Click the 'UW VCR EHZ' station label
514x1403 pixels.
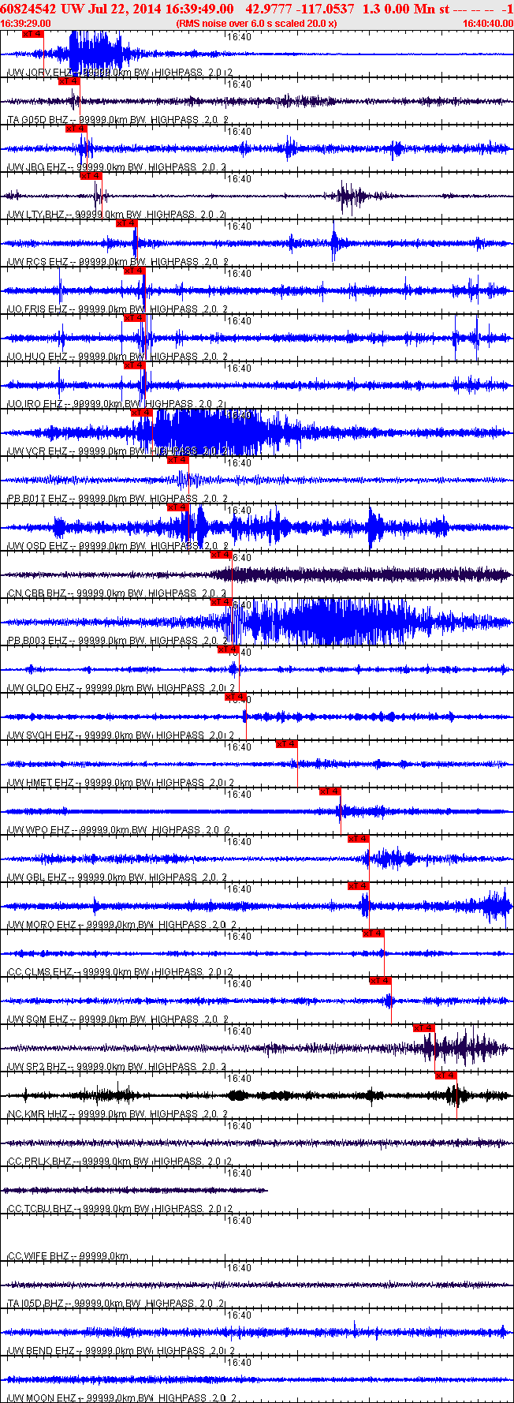38,451
